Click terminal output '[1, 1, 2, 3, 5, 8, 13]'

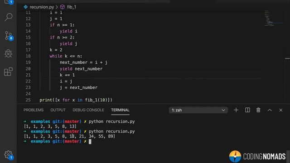[50, 126]
